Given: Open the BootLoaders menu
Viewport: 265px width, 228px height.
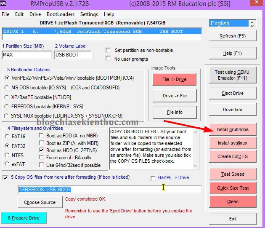Looking at the screenshot, I should (61, 14).
